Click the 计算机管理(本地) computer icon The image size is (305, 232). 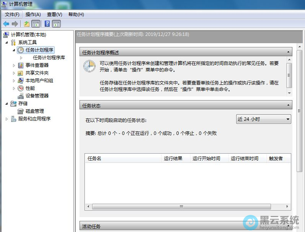point(6,35)
